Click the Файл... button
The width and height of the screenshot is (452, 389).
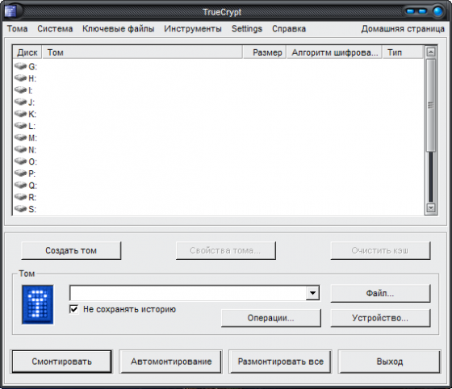click(x=380, y=293)
